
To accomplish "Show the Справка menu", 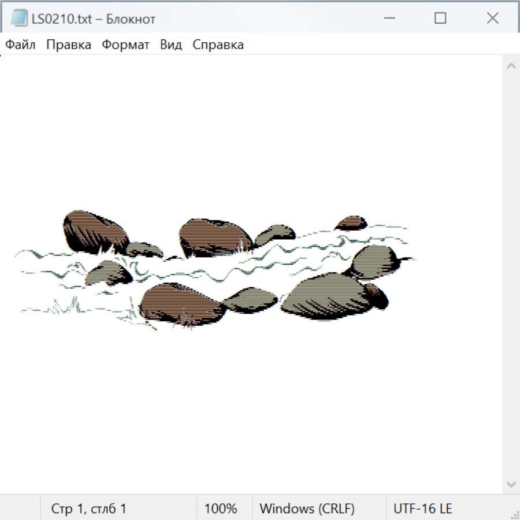I will 218,45.
